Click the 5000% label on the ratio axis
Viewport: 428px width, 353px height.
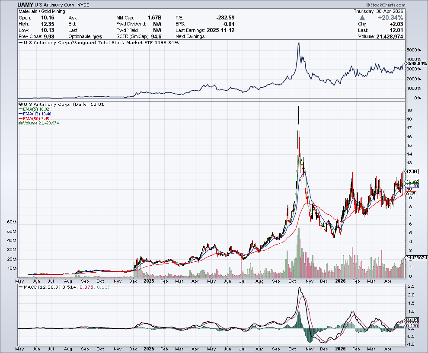click(414, 50)
